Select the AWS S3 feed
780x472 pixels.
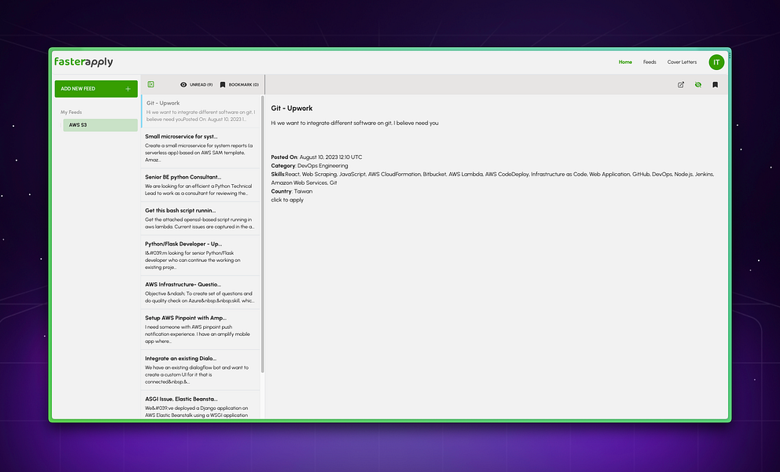tap(100, 125)
